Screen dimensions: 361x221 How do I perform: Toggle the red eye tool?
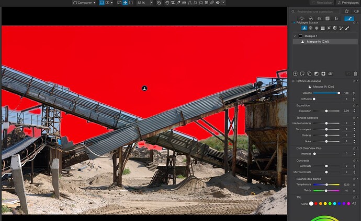(218, 3)
